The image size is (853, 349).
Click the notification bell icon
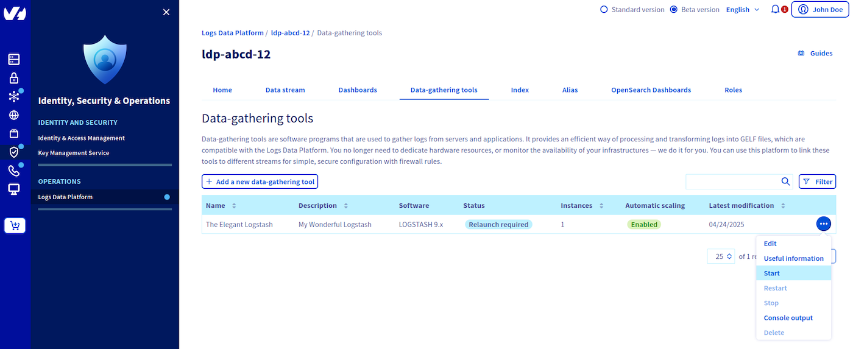pyautogui.click(x=775, y=10)
